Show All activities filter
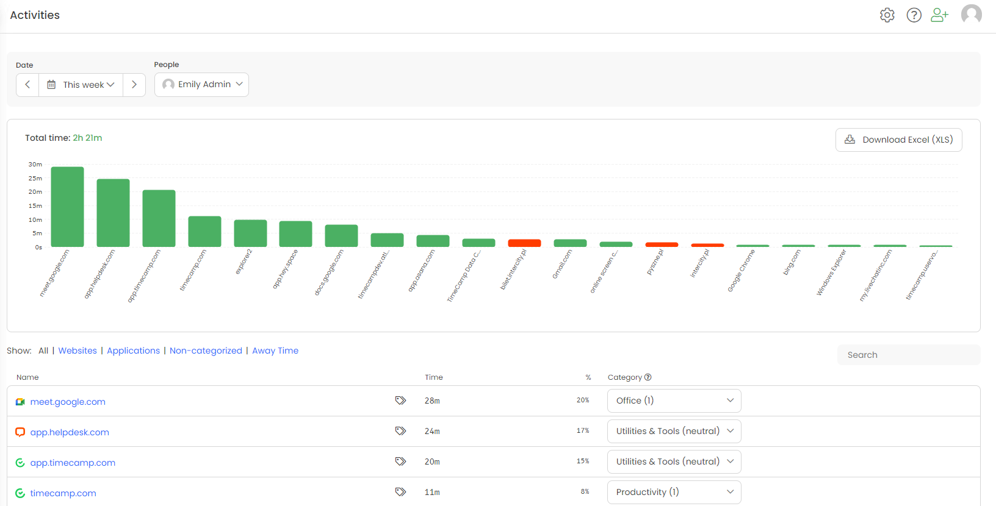This screenshot has height=506, width=996. click(43, 351)
